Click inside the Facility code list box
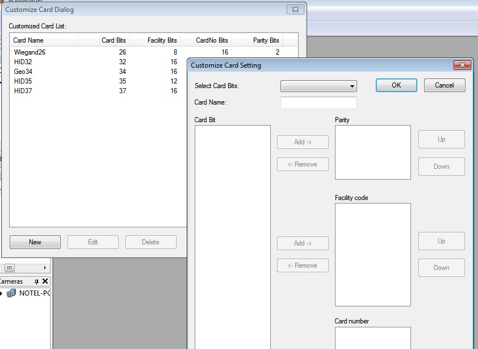Viewport: 478px width, 349px height. point(373,255)
